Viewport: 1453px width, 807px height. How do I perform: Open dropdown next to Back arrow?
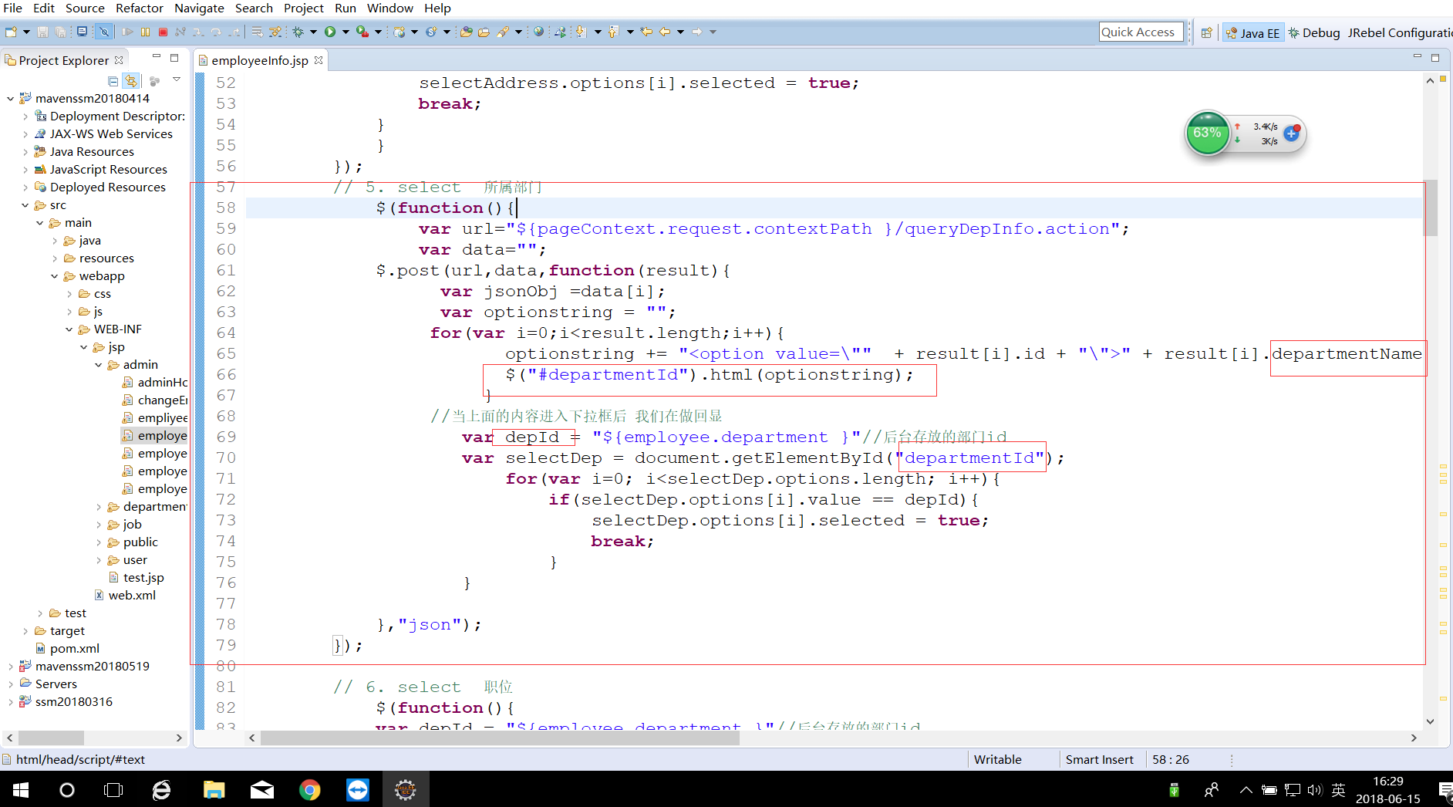point(680,32)
